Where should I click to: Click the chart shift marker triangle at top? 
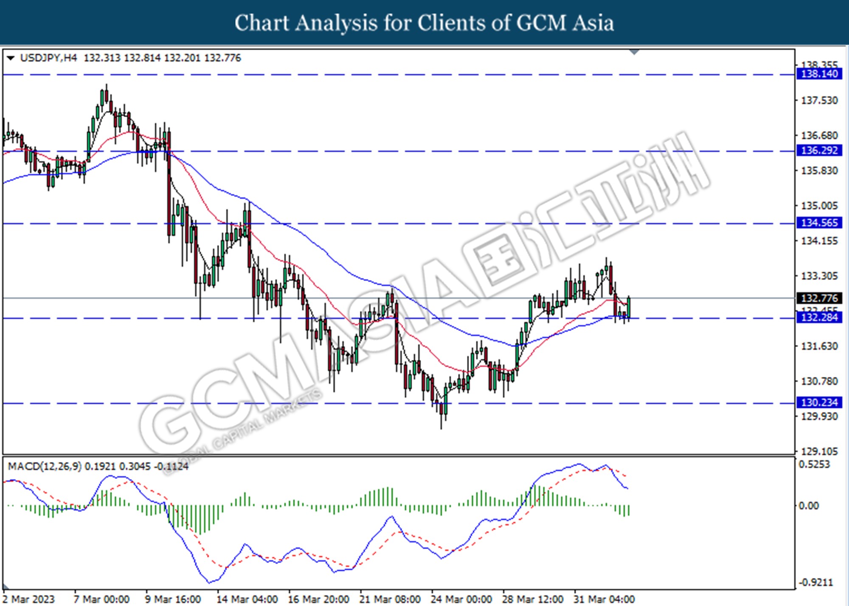point(634,52)
